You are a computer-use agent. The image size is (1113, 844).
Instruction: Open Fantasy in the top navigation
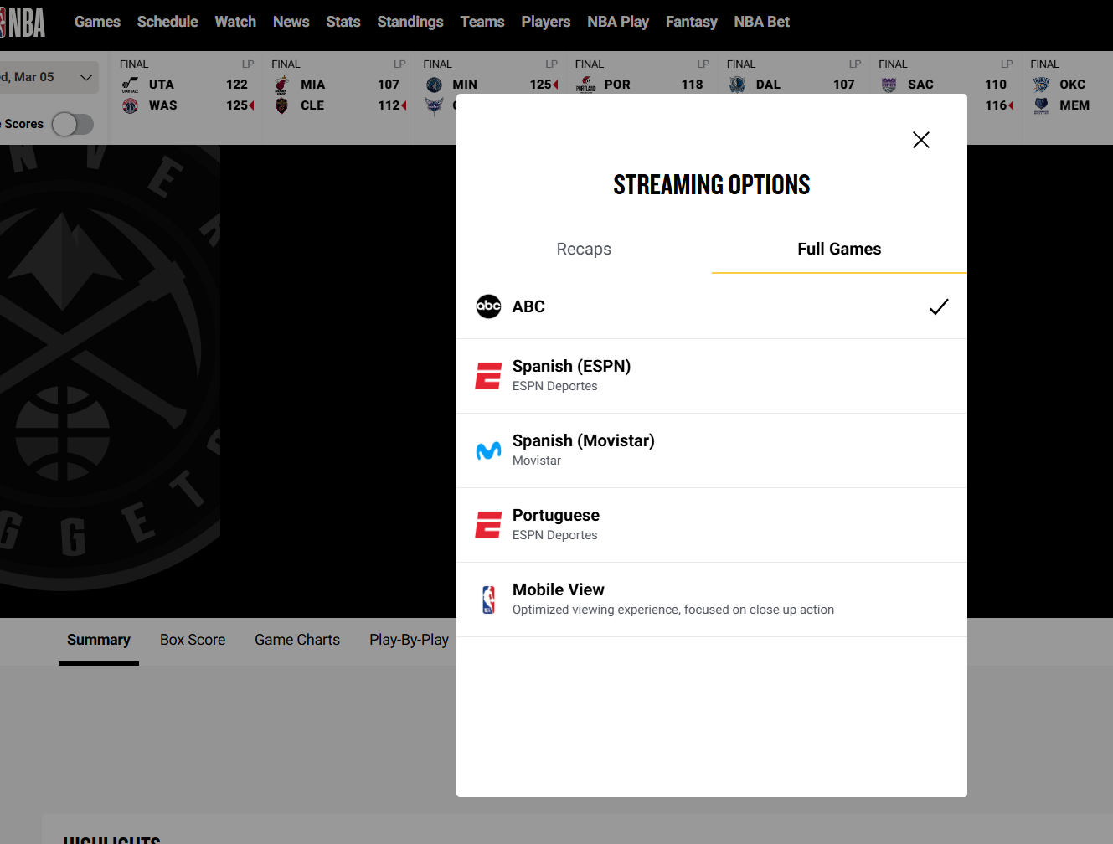click(692, 22)
